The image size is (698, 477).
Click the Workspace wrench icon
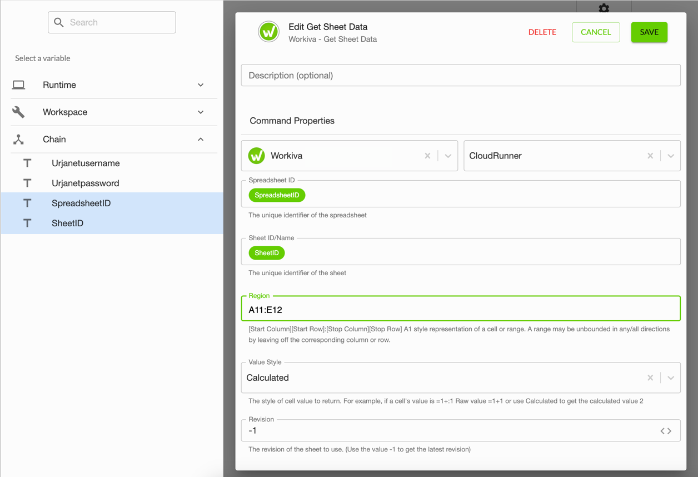point(18,112)
